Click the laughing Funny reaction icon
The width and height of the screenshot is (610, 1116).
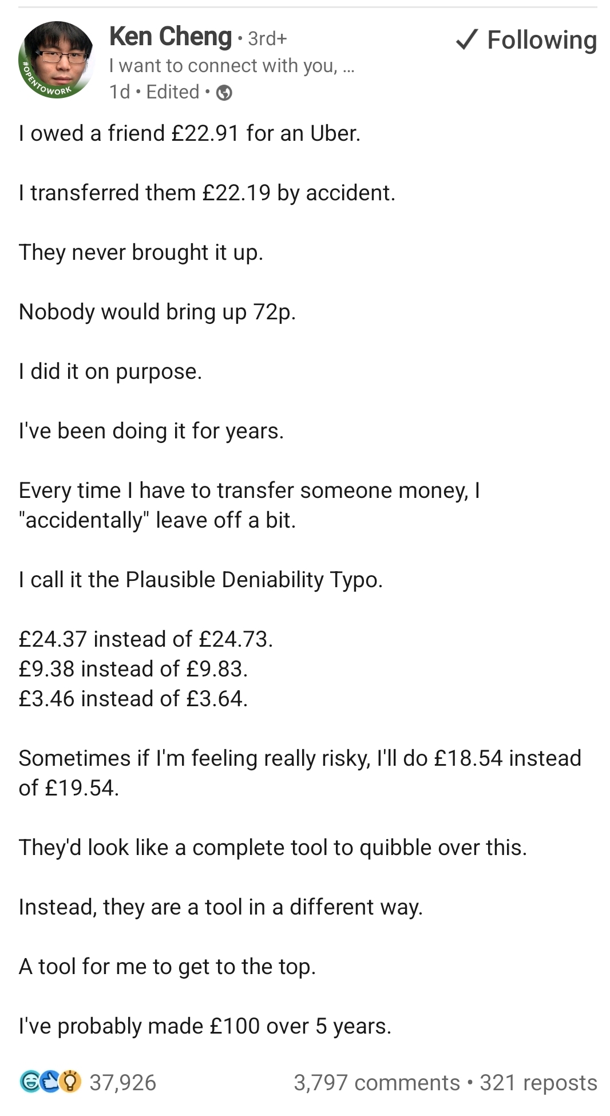[x=30, y=1081]
